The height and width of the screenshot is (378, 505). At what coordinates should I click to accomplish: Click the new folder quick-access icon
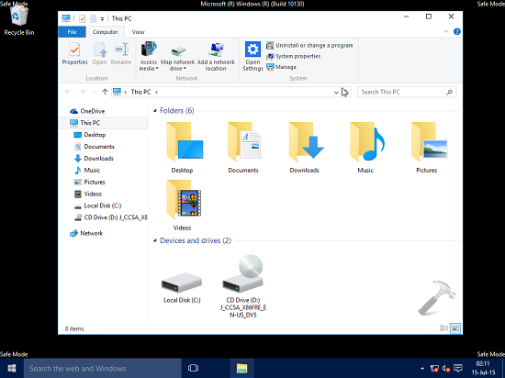click(x=93, y=18)
